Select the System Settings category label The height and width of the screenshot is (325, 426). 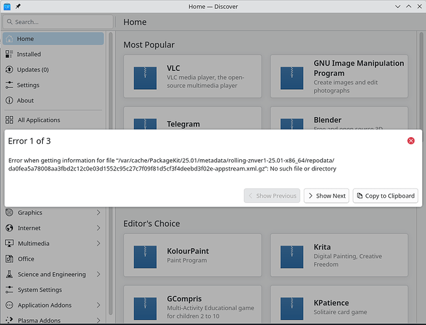point(40,290)
